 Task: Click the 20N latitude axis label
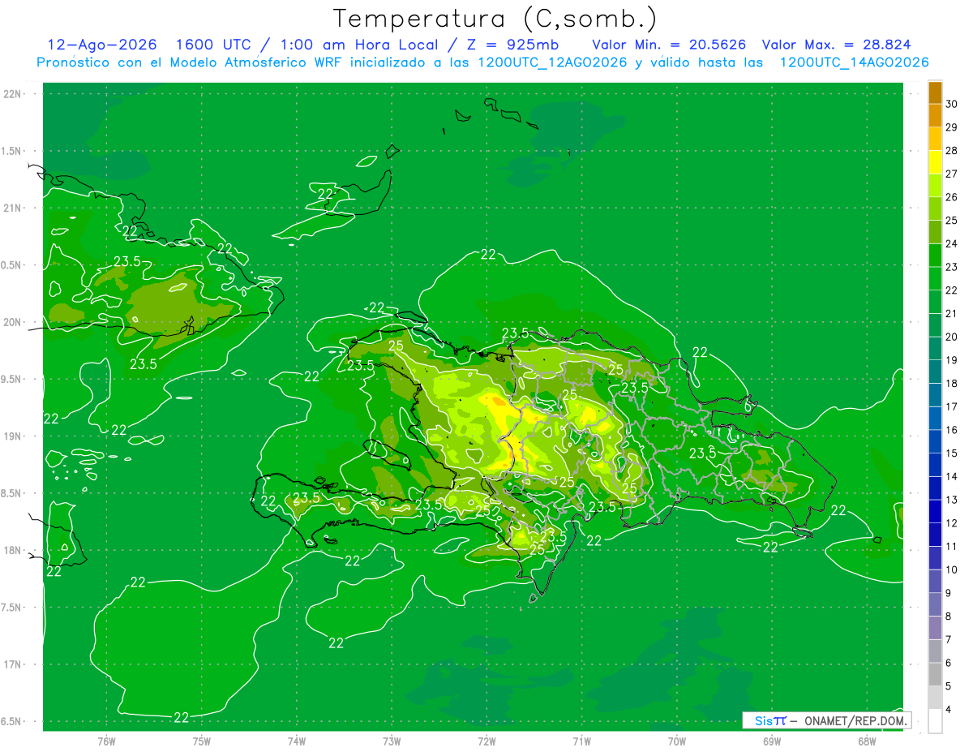13,322
